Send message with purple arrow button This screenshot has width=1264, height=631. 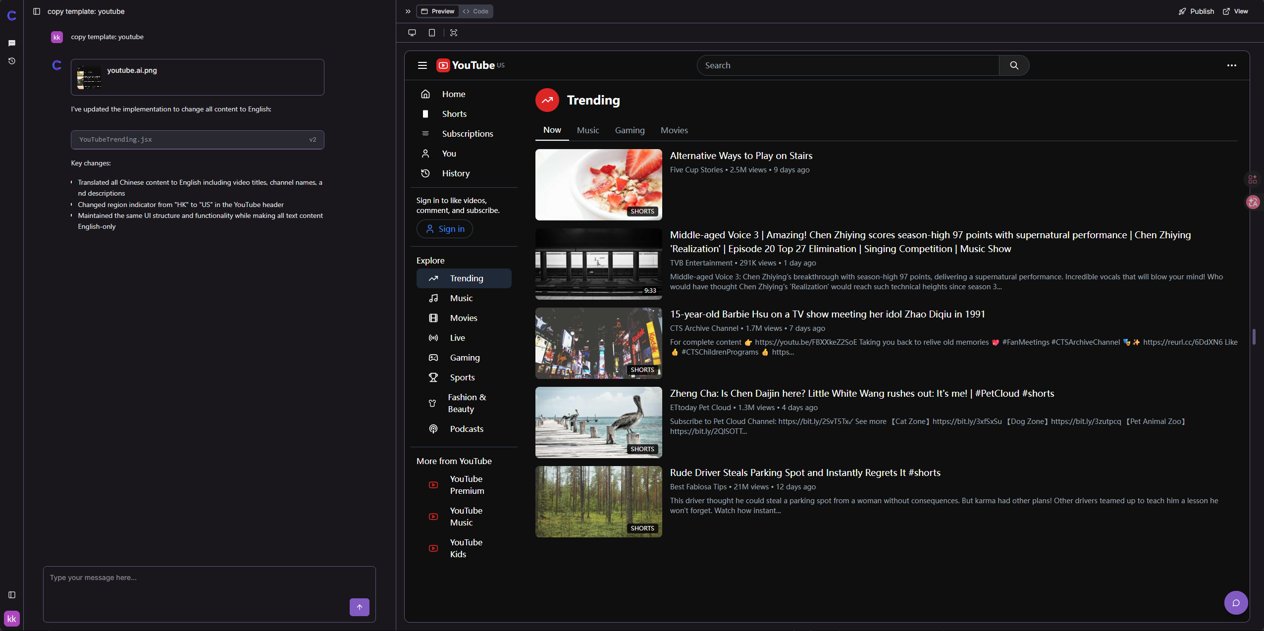(359, 607)
